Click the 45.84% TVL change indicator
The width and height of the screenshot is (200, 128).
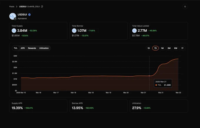coord(153,31)
